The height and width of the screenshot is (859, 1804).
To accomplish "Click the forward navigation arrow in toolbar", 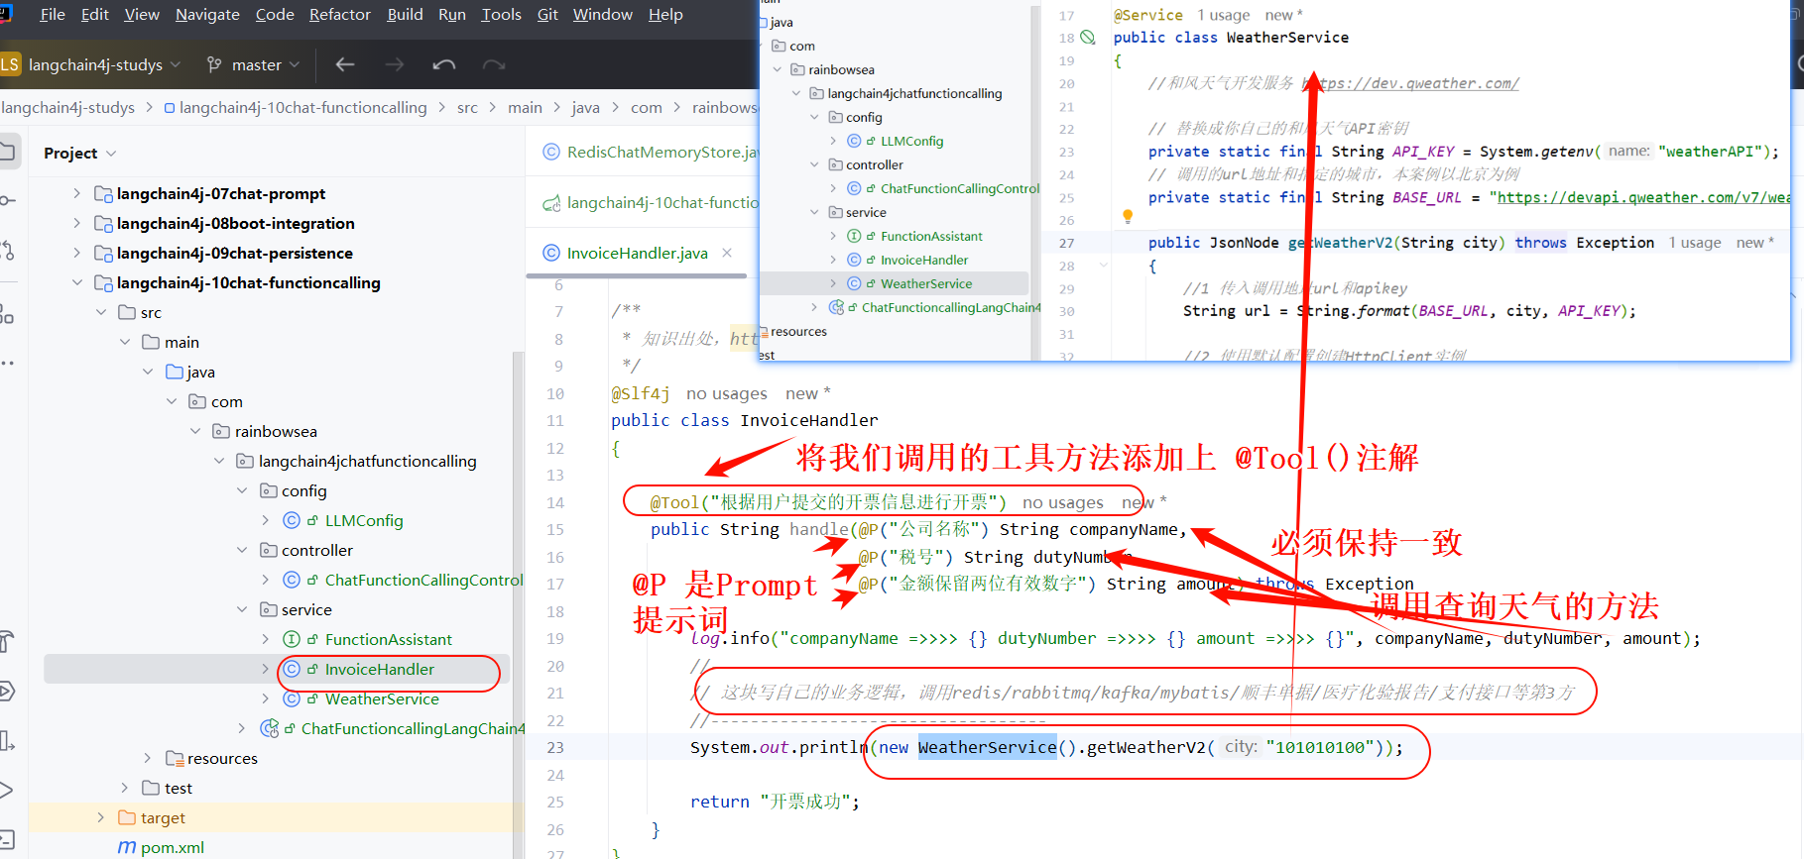I will click(x=395, y=64).
